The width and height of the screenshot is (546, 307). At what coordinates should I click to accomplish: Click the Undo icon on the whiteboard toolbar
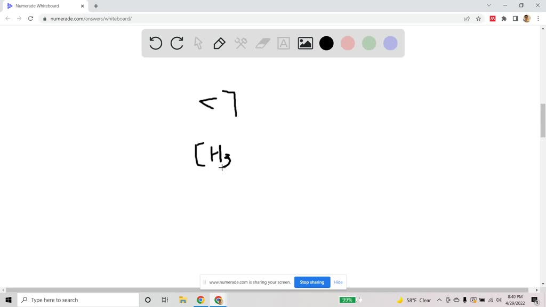155,43
